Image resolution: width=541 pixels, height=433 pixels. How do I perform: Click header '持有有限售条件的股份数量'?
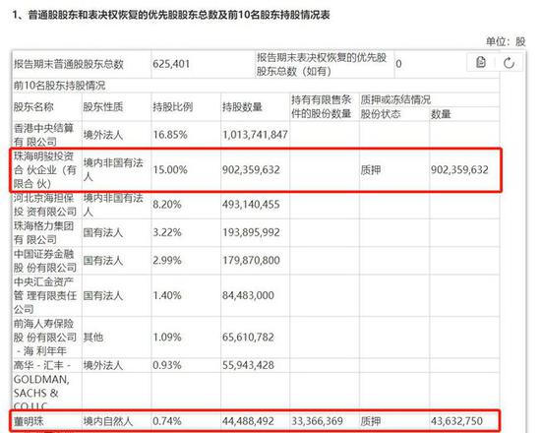pyautogui.click(x=322, y=106)
